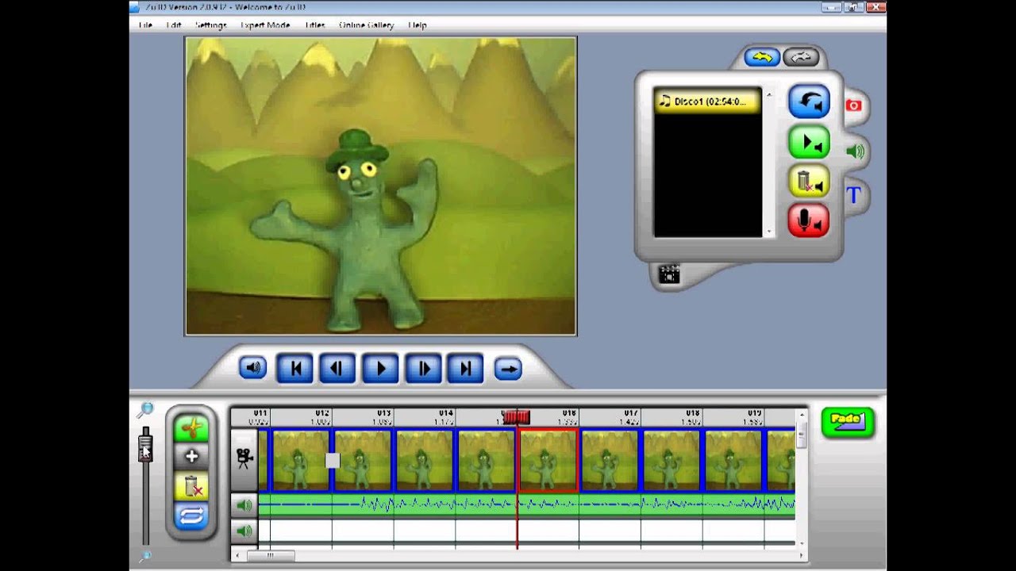1016x571 pixels.
Task: Zoom out timeline with bottom magnifier
Action: point(145,556)
